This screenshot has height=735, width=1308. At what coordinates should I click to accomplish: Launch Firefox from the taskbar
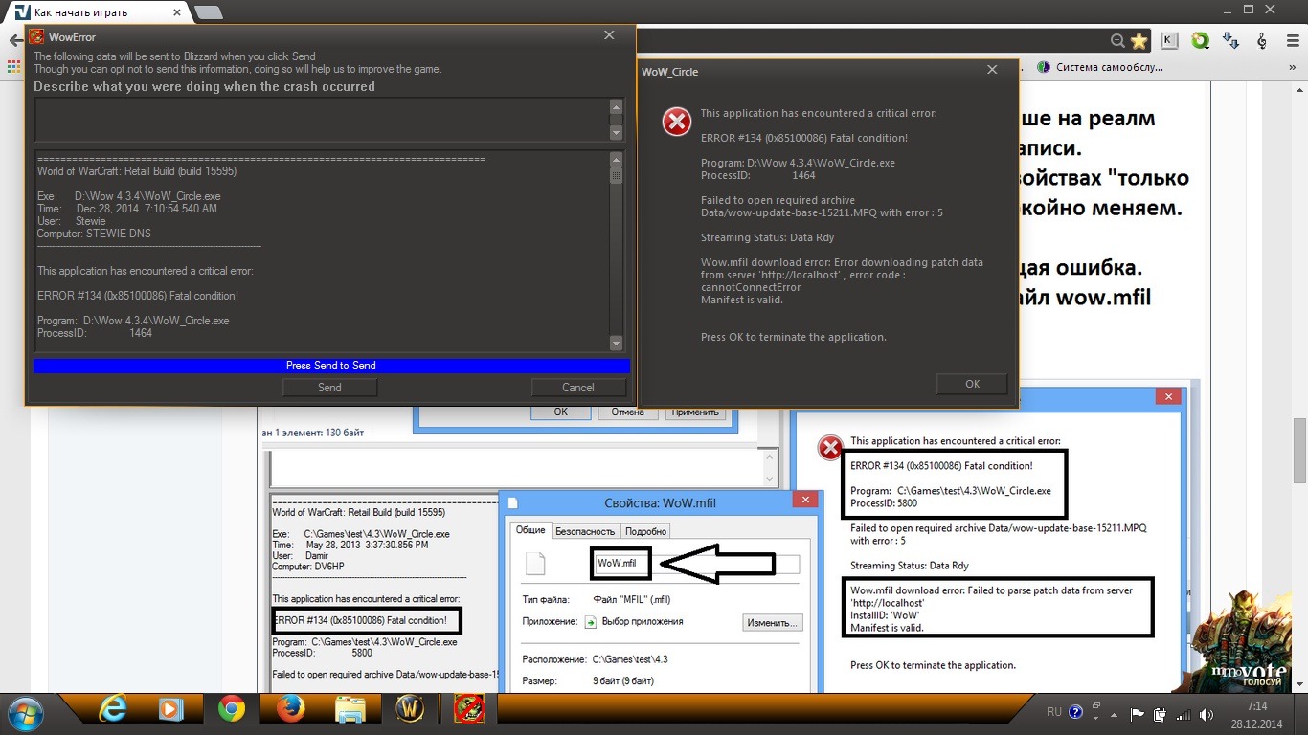click(x=290, y=709)
